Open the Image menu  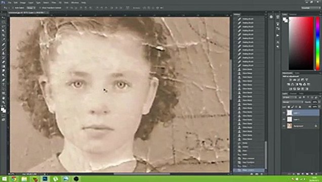point(23,3)
